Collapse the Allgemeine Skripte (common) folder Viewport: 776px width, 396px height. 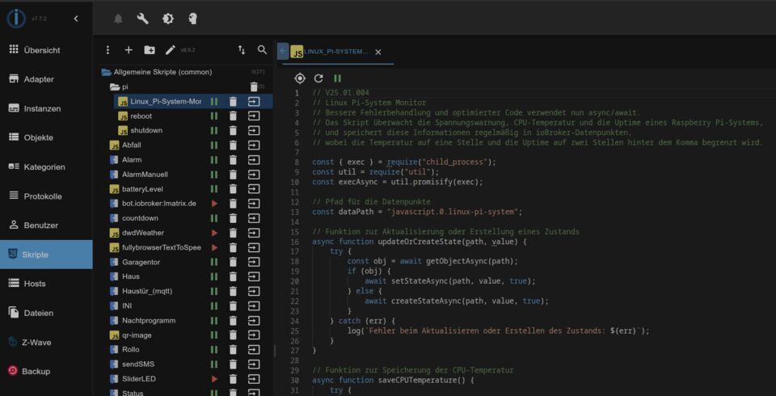106,72
